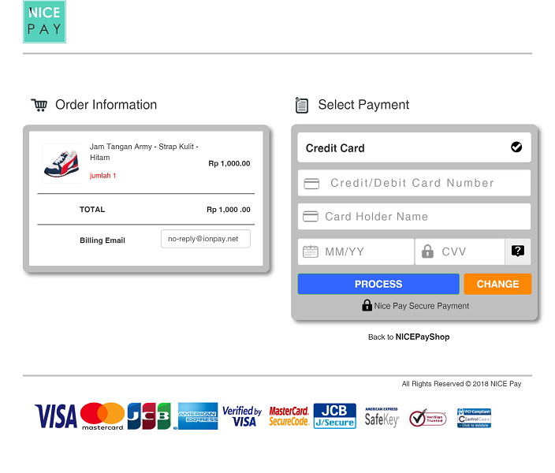The width and height of the screenshot is (555, 473).
Task: Click the Visa logo in footer
Action: pos(55,416)
